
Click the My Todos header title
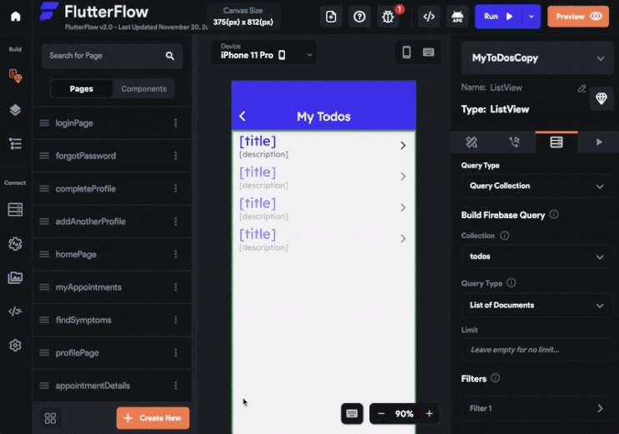pos(324,117)
